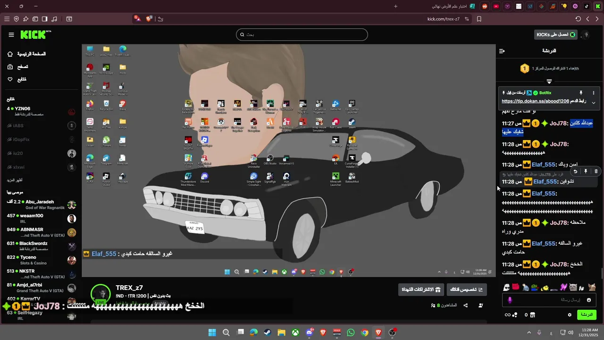Click the Gifted subscriptions button
The image size is (604, 340).
(421, 289)
